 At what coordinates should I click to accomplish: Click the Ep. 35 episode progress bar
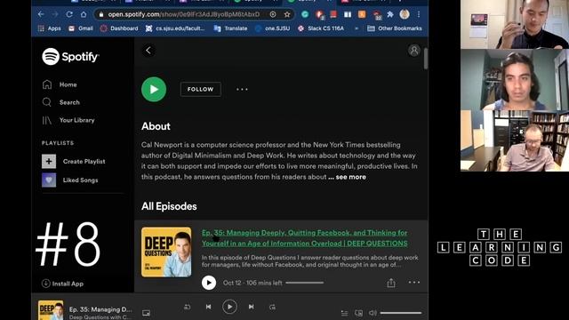point(305,283)
